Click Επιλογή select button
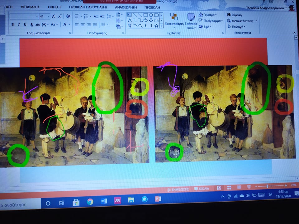299x224 pixels. click(x=236, y=27)
